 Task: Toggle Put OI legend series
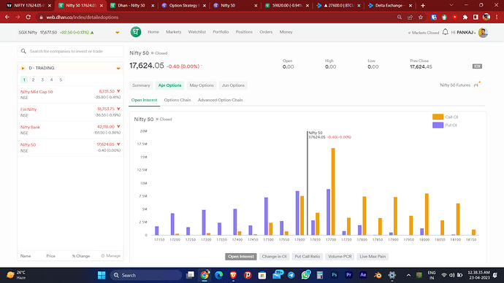coord(445,125)
